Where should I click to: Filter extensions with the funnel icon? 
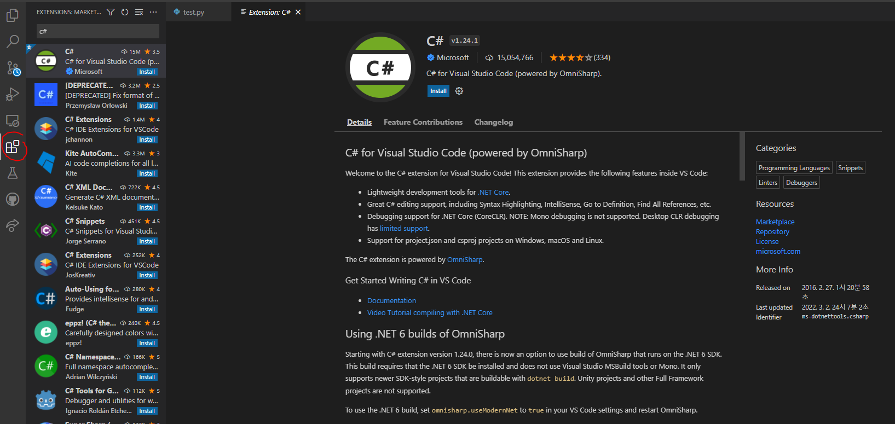(111, 12)
